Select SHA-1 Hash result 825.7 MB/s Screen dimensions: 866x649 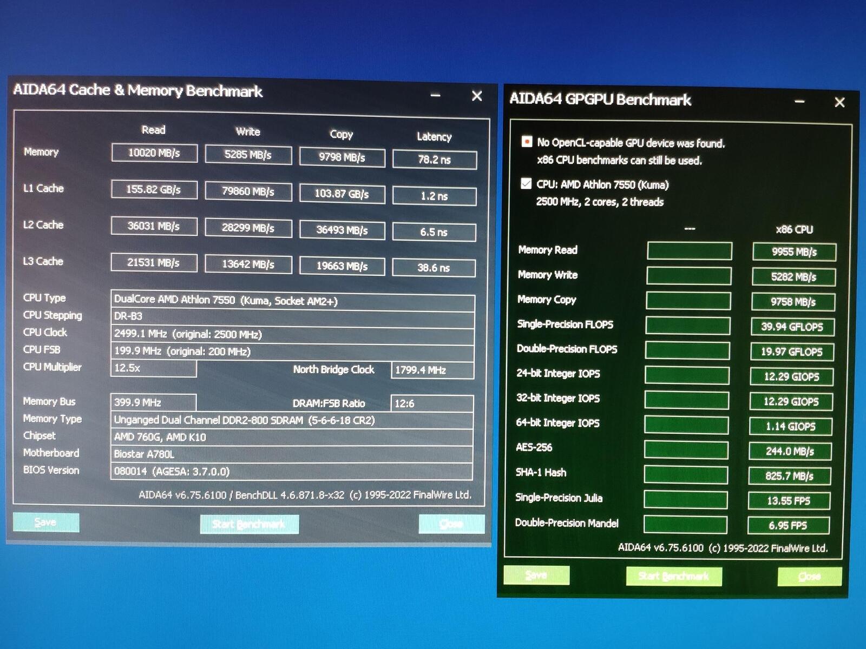click(789, 476)
